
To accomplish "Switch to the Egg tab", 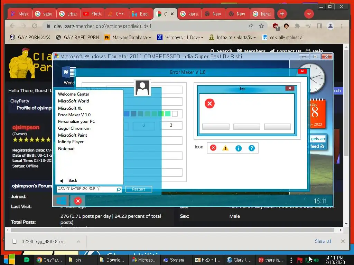I will pyautogui.click(x=141, y=14).
